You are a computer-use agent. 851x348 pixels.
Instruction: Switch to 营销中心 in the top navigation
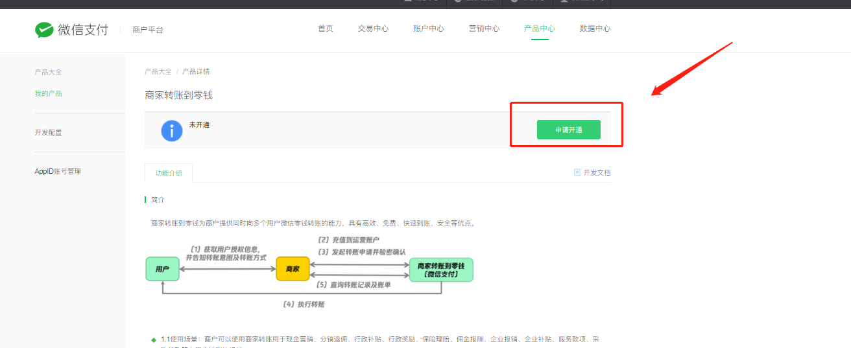(x=484, y=29)
